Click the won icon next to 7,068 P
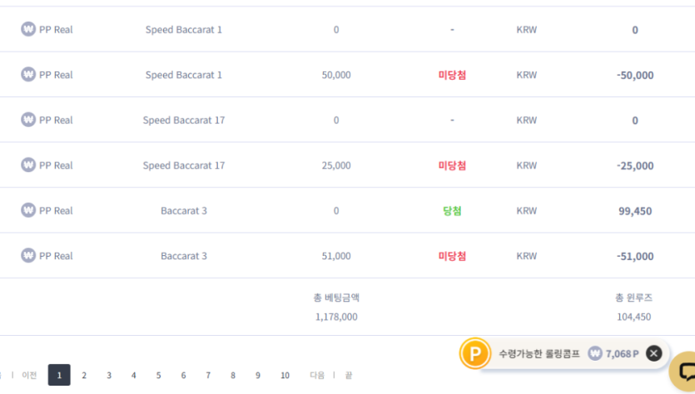The width and height of the screenshot is (695, 394). coord(595,353)
